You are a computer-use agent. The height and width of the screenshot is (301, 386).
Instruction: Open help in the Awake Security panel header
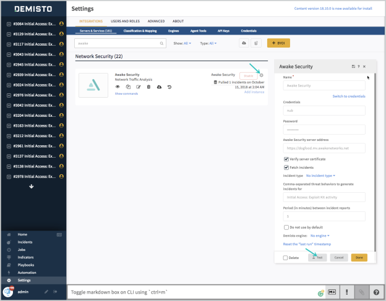358,67
